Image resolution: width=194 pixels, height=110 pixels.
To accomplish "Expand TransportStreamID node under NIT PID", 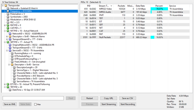I will (x=7, y=39).
